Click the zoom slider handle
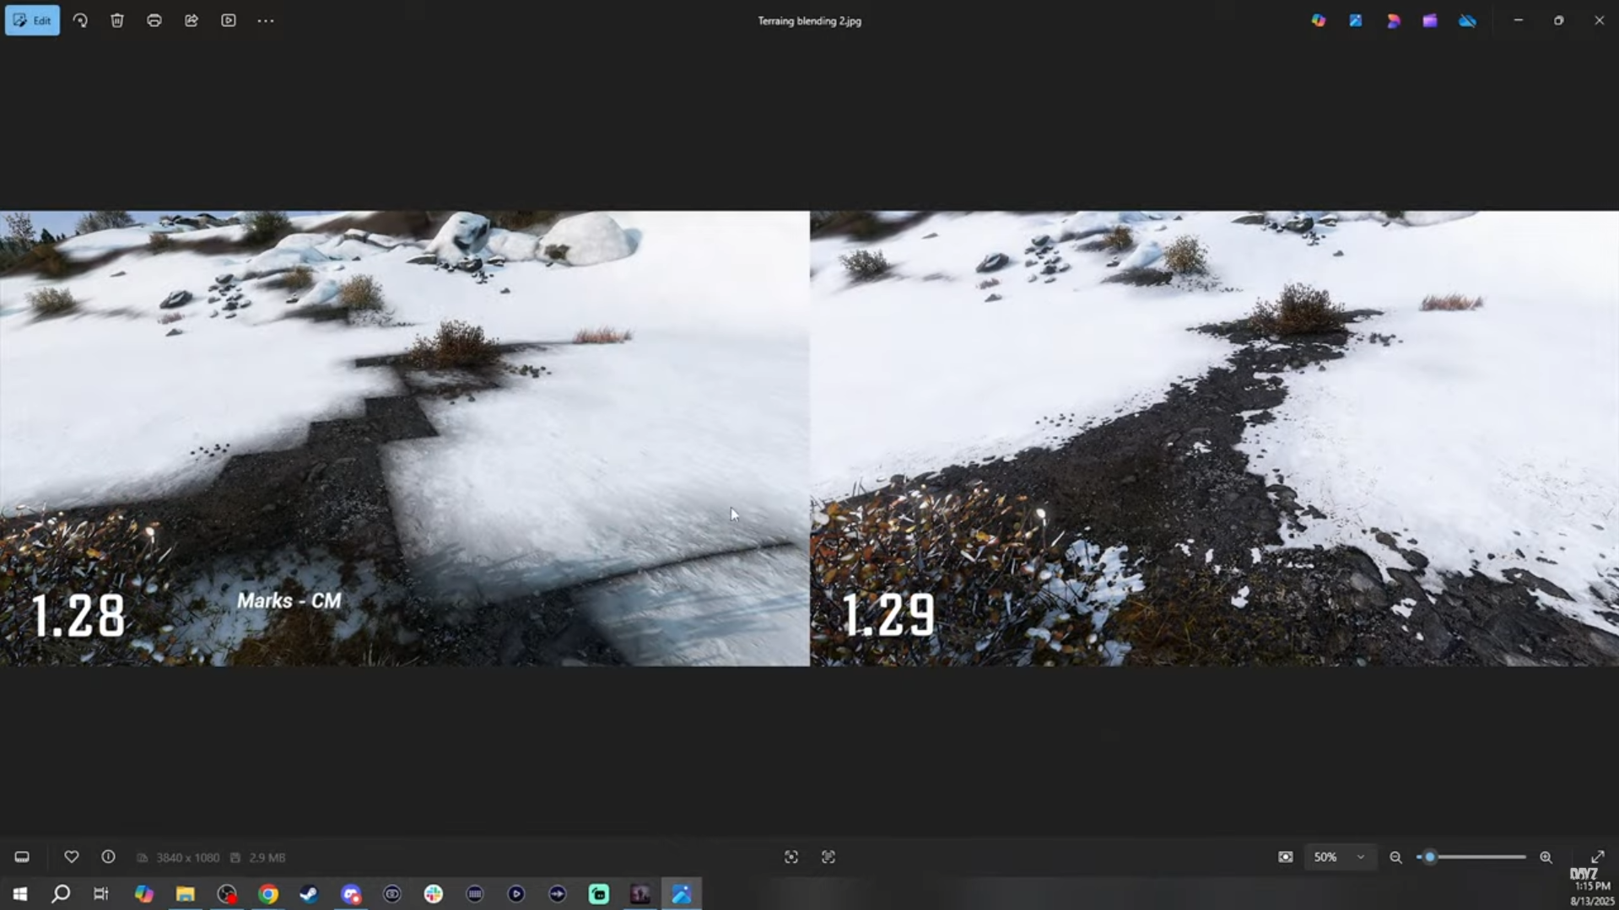Image resolution: width=1619 pixels, height=910 pixels. tap(1430, 857)
